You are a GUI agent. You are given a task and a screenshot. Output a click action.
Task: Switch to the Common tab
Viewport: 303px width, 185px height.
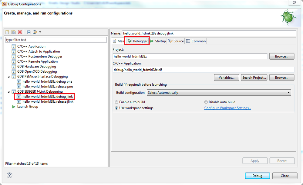[196, 41]
